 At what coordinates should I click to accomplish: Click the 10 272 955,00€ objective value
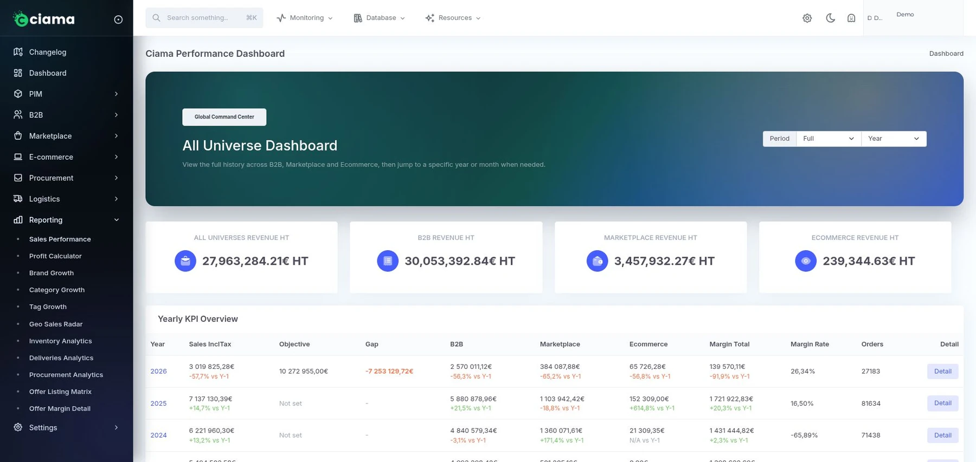[304, 372]
